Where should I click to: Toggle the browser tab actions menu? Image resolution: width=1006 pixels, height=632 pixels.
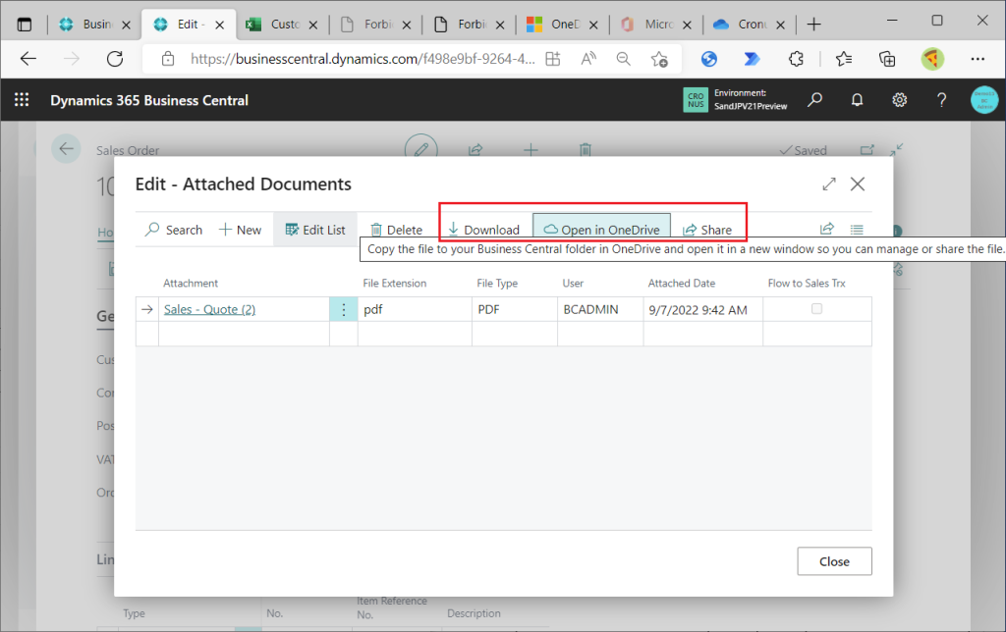point(25,25)
